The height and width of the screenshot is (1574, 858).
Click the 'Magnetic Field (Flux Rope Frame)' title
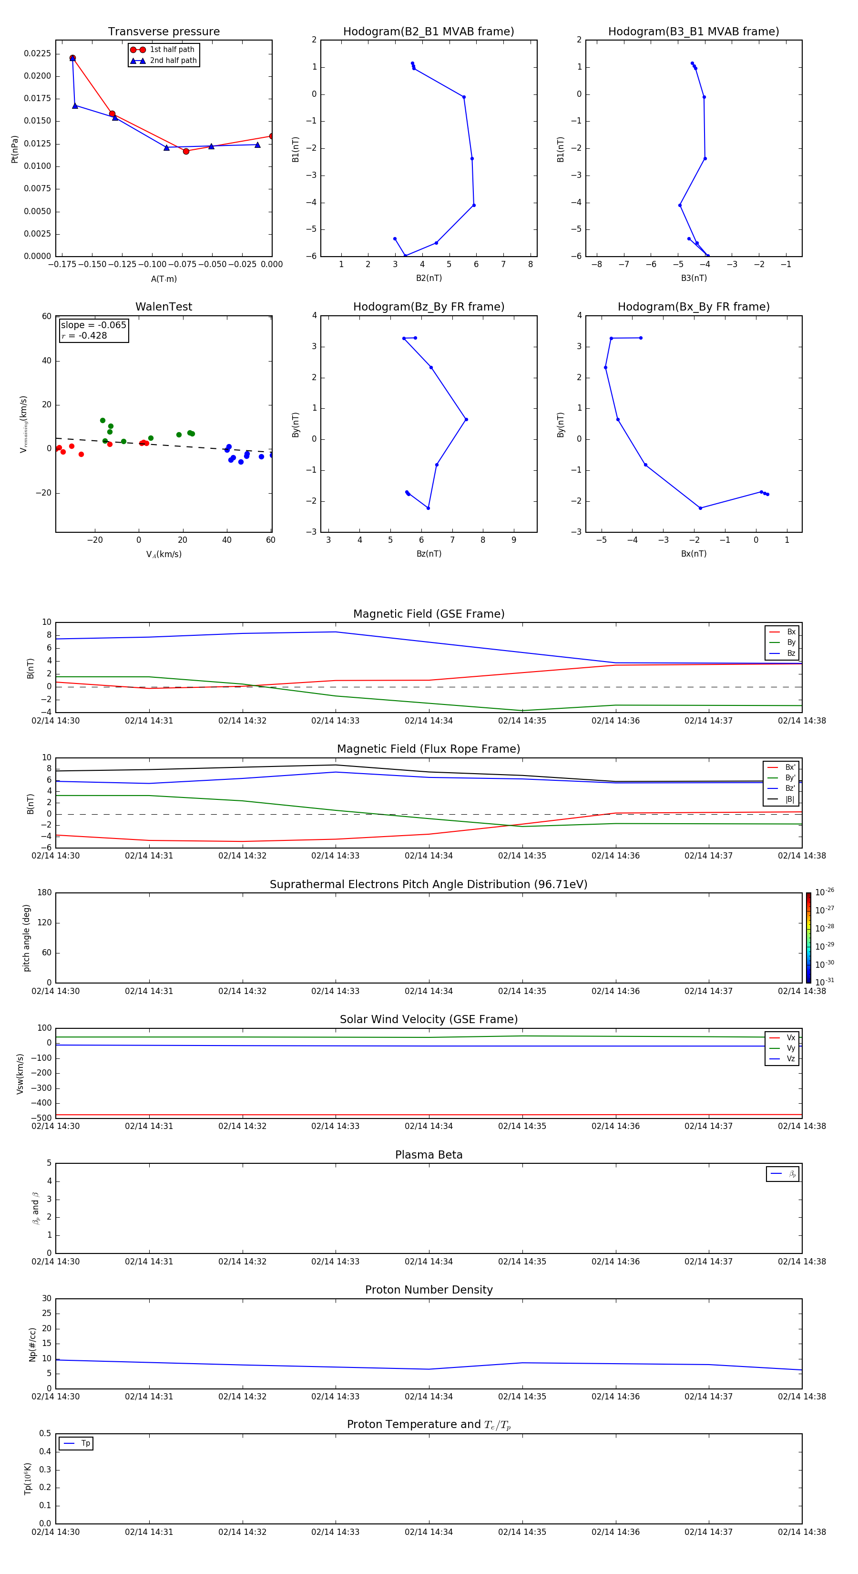(429, 749)
